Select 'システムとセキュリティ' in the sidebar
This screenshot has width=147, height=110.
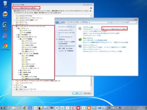(65, 30)
